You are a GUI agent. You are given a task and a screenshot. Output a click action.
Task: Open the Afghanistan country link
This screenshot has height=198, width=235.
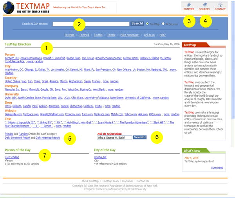pos(76,81)
